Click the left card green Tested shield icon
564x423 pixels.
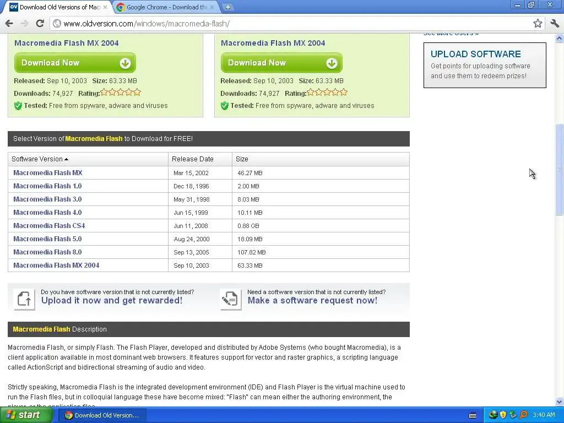coord(18,106)
